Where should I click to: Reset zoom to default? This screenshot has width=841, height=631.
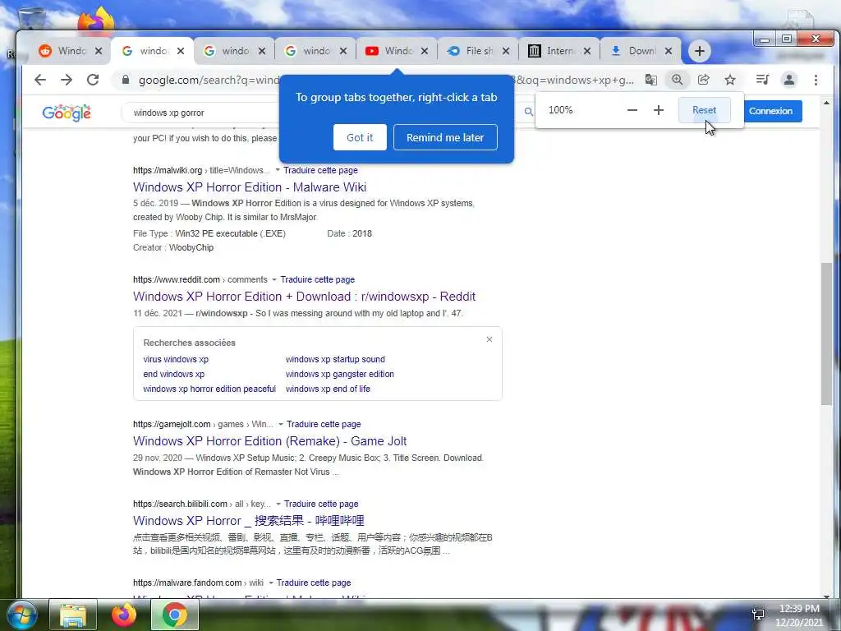704,110
